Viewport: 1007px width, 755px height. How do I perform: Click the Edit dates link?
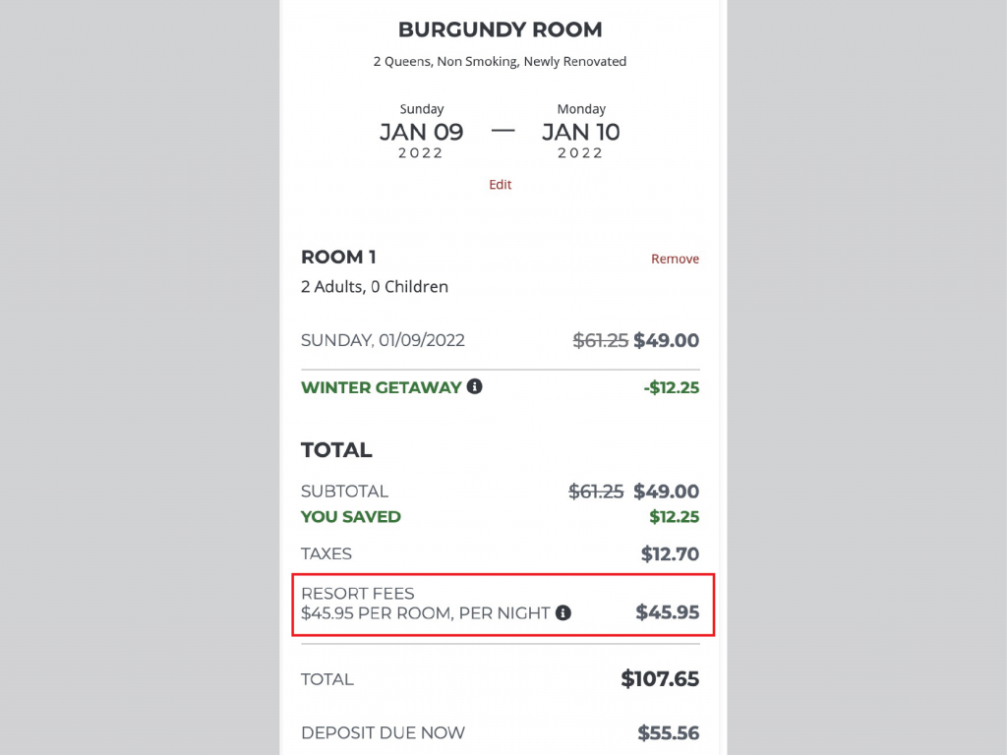point(501,184)
